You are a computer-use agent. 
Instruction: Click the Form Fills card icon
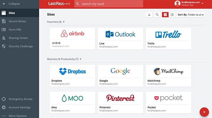(x=4, y=30)
